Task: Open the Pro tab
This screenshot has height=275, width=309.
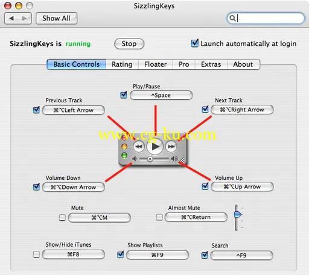Action: [x=184, y=64]
